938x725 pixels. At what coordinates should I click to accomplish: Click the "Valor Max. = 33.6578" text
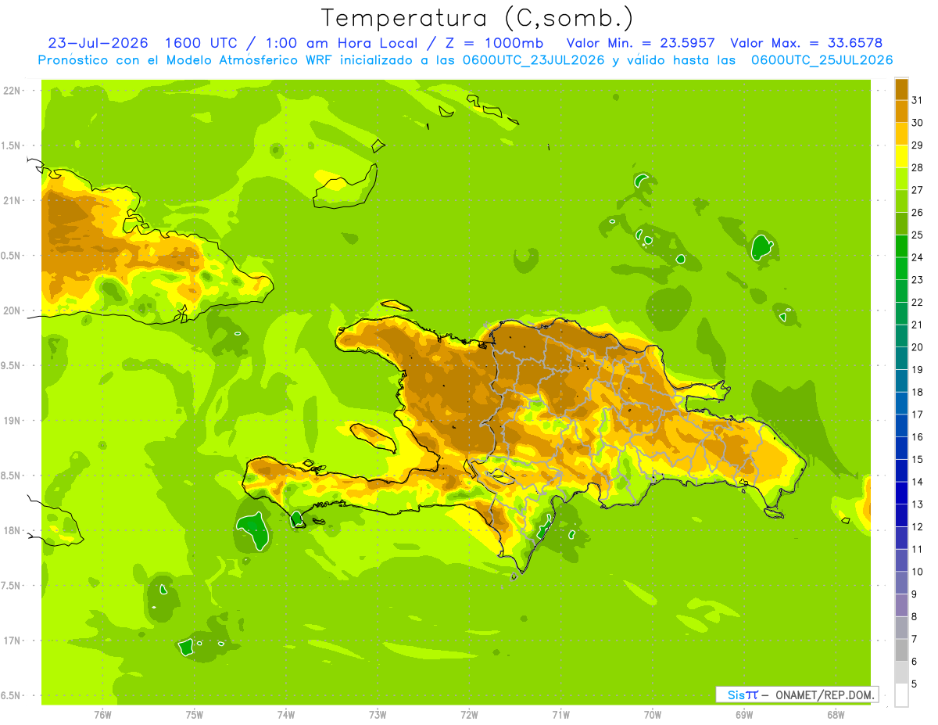click(807, 43)
